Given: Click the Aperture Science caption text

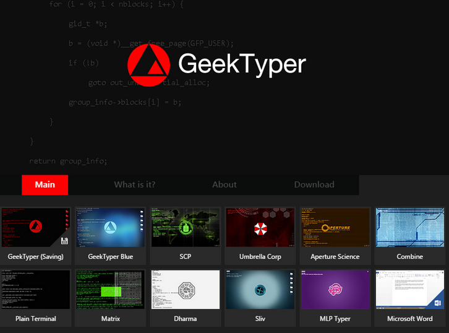Looking at the screenshot, I should (x=335, y=256).
